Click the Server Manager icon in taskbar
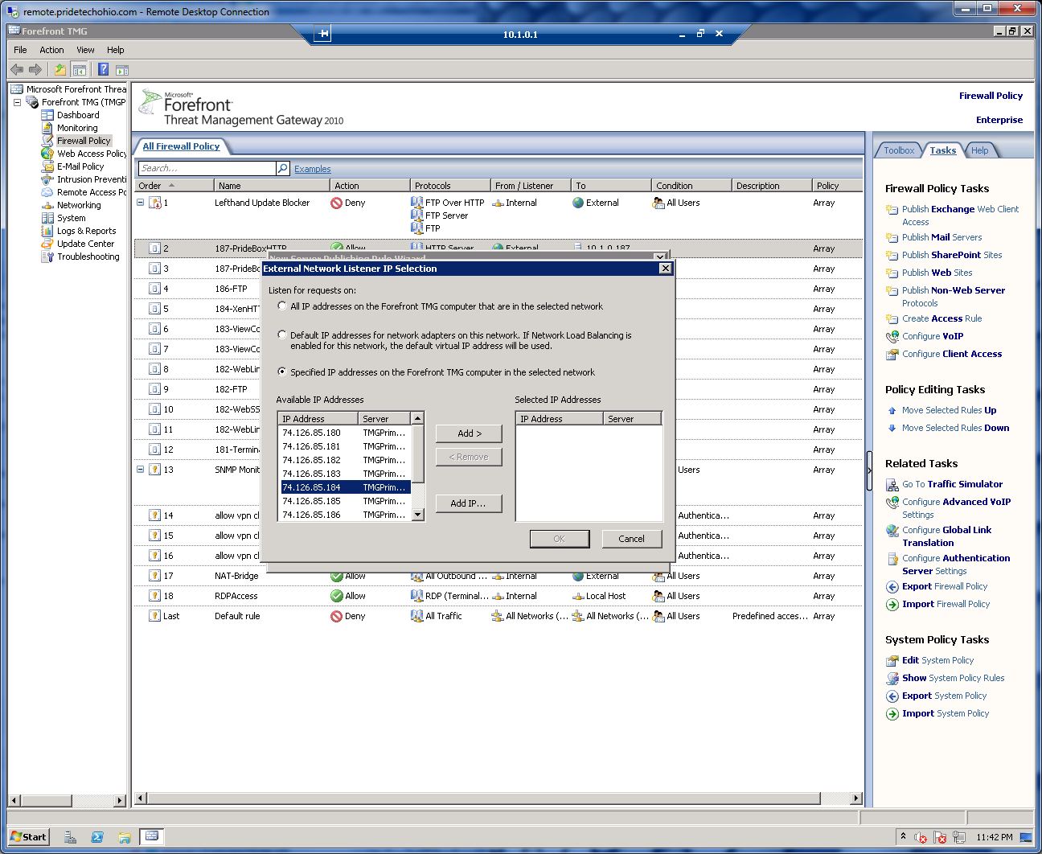The width and height of the screenshot is (1042, 854). tap(70, 837)
